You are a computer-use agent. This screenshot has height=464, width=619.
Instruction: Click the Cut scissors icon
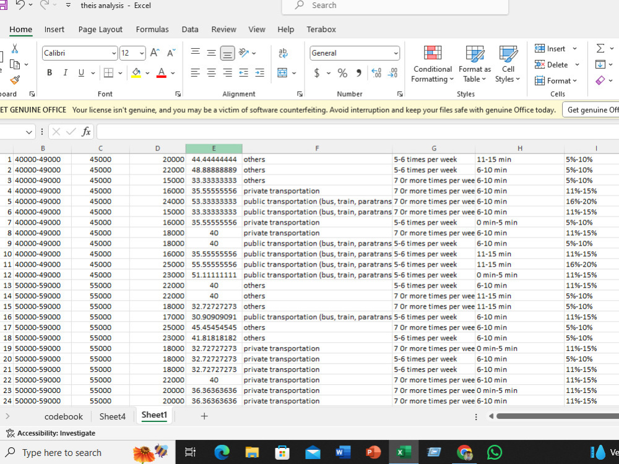(x=15, y=48)
